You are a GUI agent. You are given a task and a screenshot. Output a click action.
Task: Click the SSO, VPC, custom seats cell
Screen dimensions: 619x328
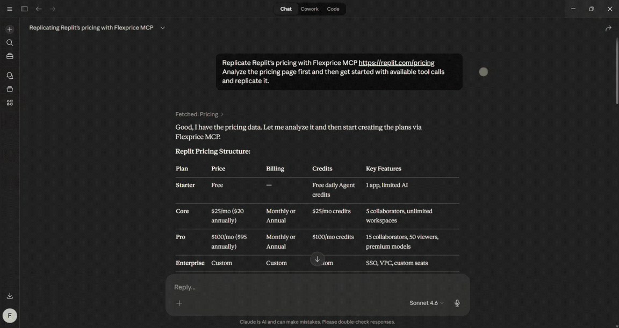point(397,263)
